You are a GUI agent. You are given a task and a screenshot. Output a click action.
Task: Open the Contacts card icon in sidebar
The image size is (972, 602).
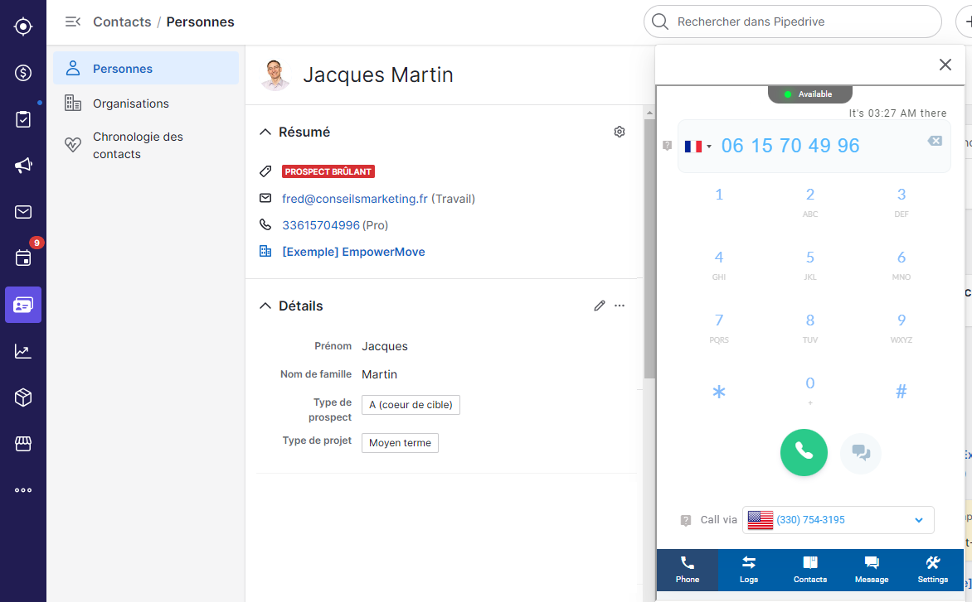click(x=23, y=305)
